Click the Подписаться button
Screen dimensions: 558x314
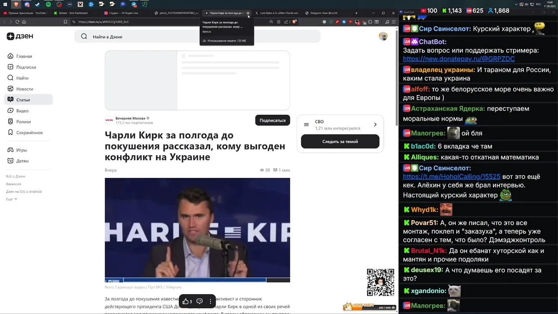tap(272, 120)
